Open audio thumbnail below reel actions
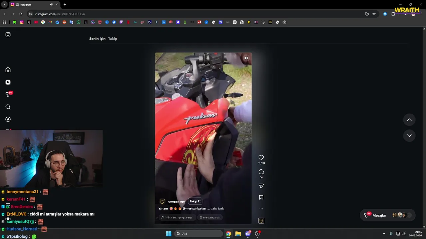The height and width of the screenshot is (239, 426). coord(261,221)
